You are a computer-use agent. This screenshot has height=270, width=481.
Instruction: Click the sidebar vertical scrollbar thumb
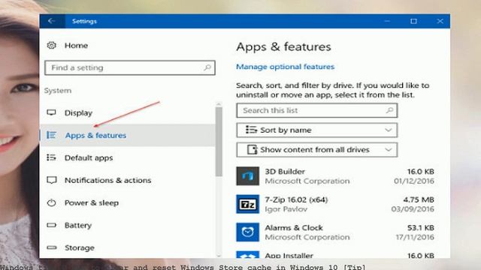tap(219, 142)
